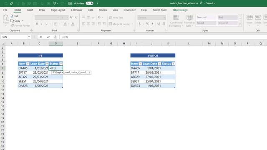Image resolution: width=267 pixels, height=150 pixels.
Task: Click the Increase Decimal icon
Action: pyautogui.click(x=159, y=24)
